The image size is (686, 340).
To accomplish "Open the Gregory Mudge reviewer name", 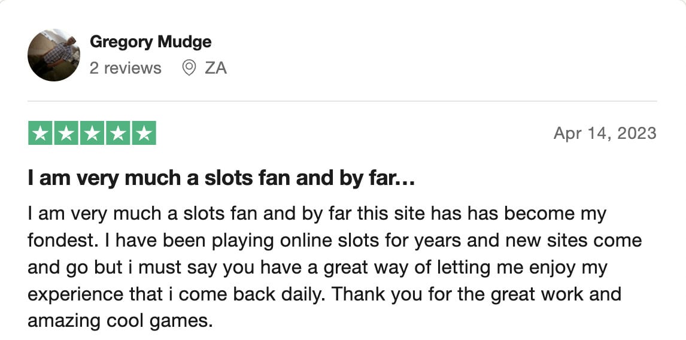I will point(150,42).
